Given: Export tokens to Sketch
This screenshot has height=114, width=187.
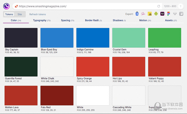Looking at the screenshot, I should tap(175, 14).
